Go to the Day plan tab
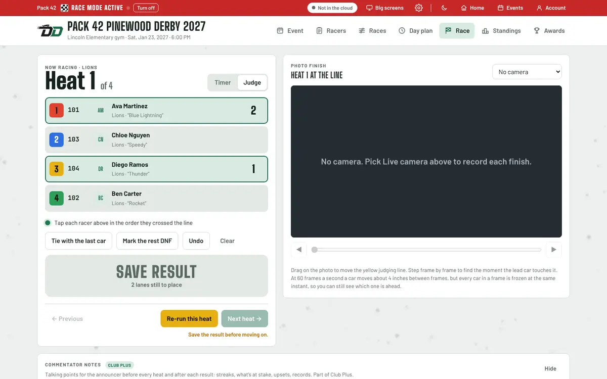Screen dimensions: 607x379 (415, 31)
